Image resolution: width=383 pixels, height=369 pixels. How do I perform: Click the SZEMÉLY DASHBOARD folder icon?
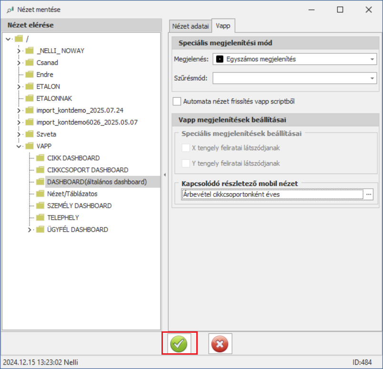coord(40,205)
